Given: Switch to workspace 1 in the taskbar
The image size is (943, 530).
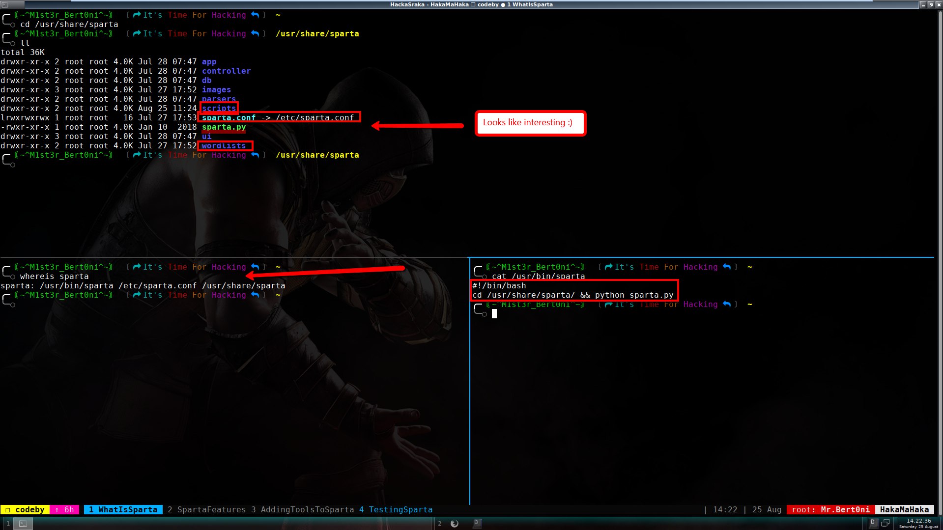Looking at the screenshot, I should click(x=8, y=524).
